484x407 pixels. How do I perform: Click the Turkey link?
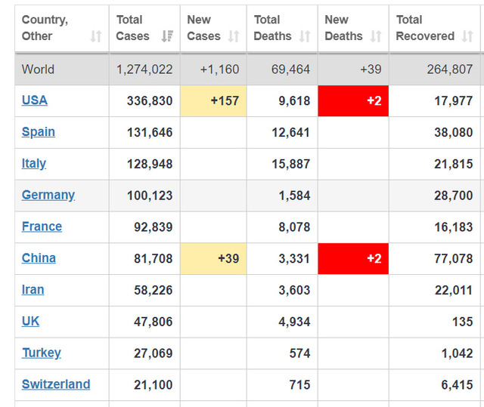42,353
